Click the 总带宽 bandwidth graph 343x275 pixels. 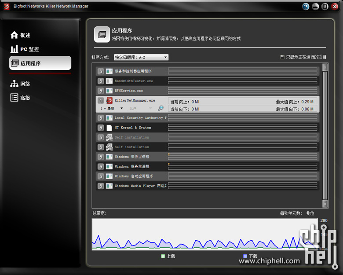205,234
